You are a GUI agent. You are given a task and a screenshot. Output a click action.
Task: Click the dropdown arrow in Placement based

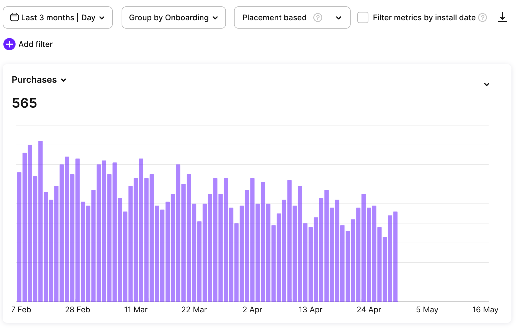[339, 18]
